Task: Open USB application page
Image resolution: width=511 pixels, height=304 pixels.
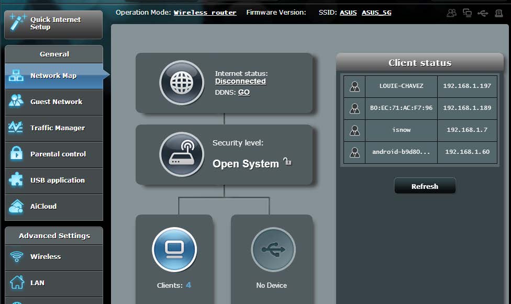Action: point(54,181)
